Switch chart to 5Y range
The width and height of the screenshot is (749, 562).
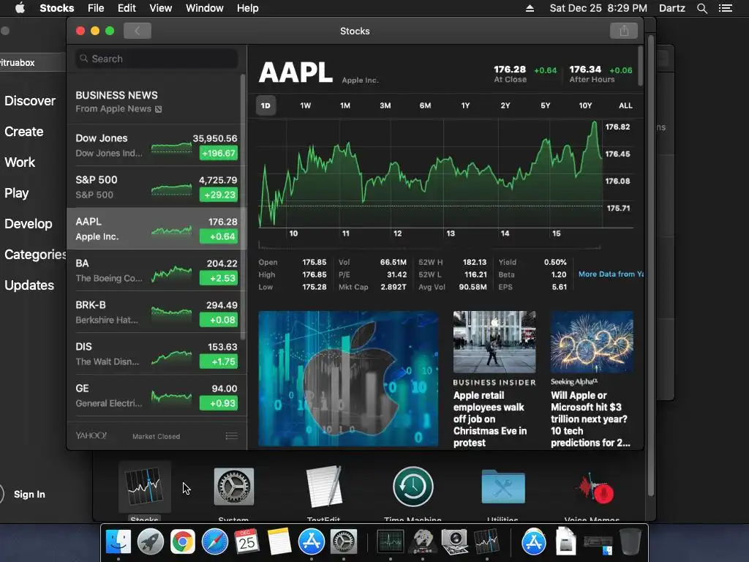click(x=545, y=105)
